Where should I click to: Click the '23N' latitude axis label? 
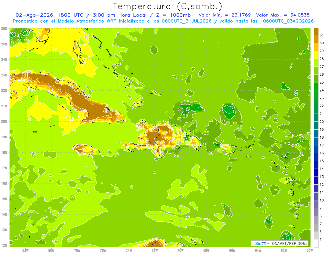[x=4, y=75]
